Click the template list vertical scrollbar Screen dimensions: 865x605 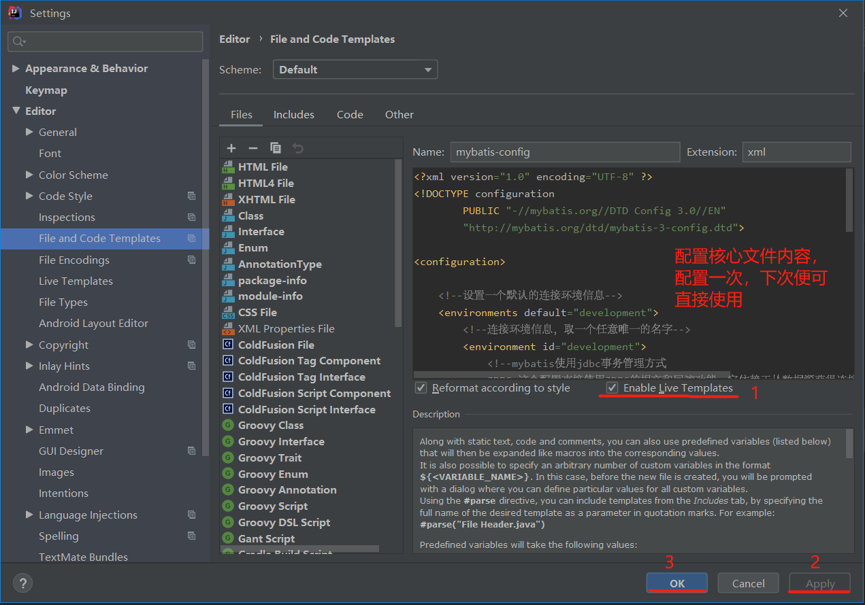(398, 243)
